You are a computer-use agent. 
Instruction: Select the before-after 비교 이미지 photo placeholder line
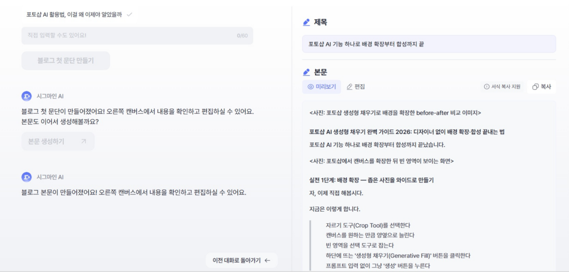coord(395,113)
